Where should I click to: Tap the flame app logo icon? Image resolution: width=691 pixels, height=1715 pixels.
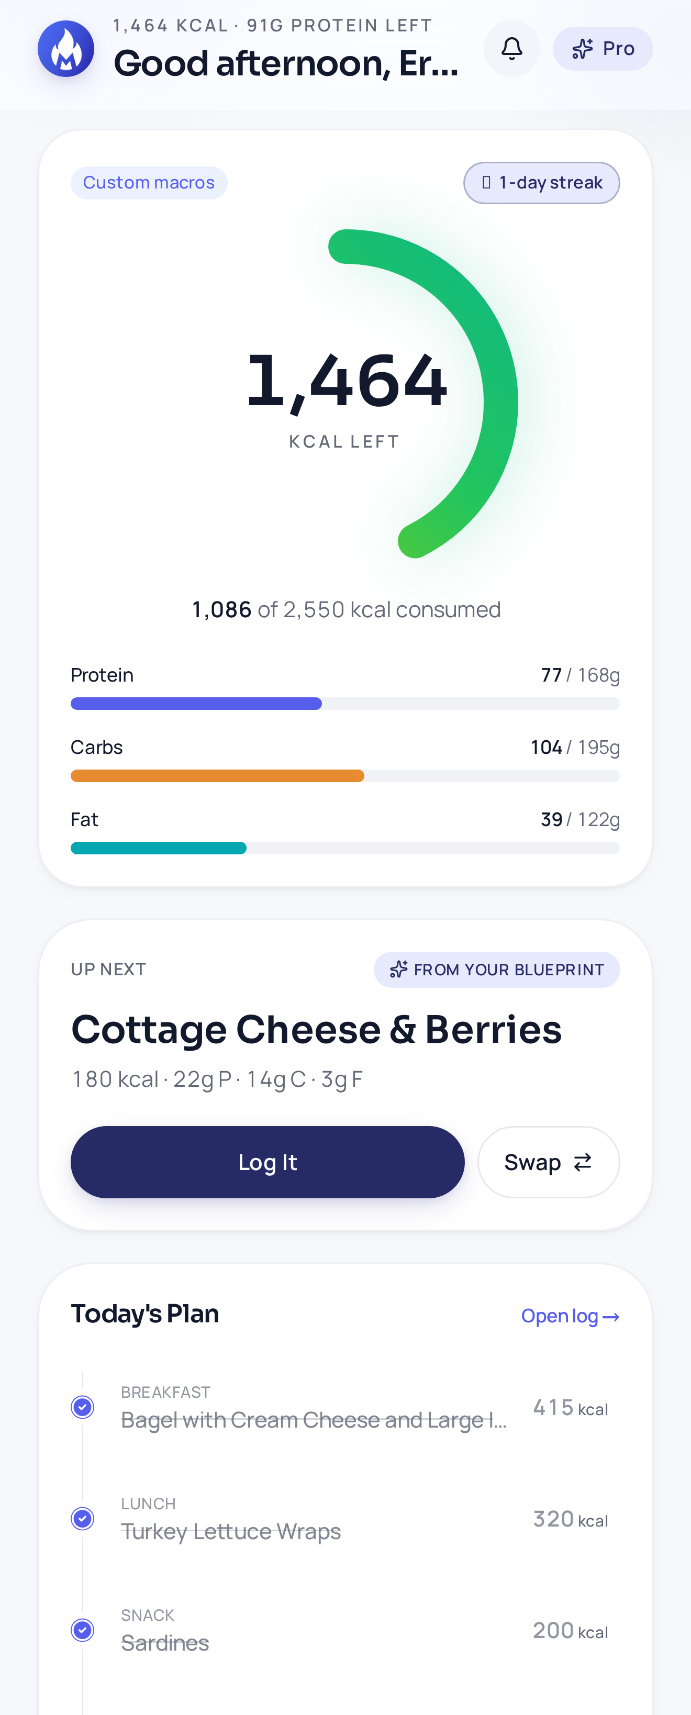pyautogui.click(x=65, y=49)
